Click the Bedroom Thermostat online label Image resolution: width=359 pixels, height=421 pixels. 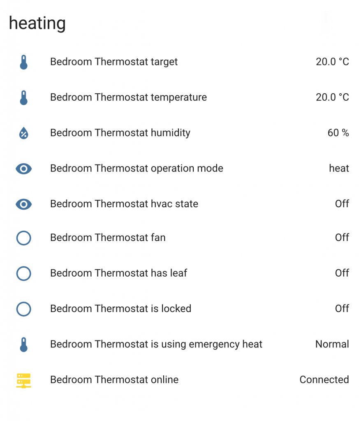click(x=114, y=379)
